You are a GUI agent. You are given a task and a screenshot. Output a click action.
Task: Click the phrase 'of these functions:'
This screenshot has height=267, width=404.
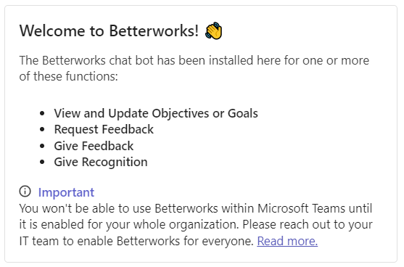[68, 76]
